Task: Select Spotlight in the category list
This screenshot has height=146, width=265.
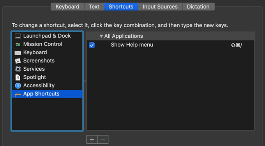Action: click(x=47, y=77)
